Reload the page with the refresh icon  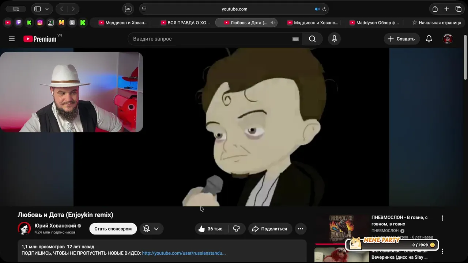click(x=324, y=9)
